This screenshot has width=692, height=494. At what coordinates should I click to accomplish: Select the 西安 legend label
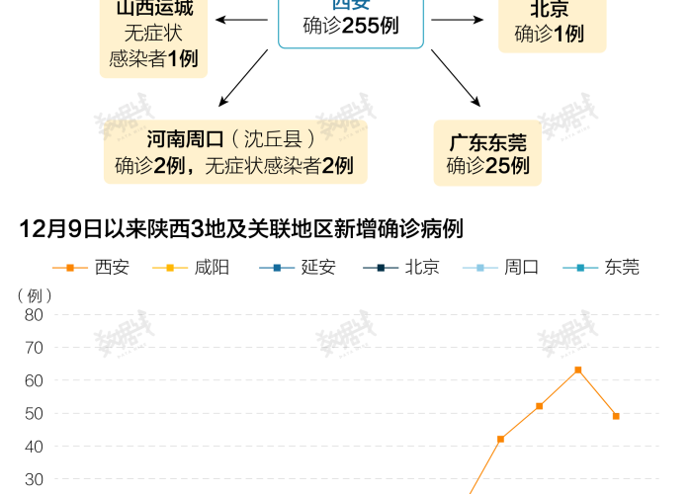112,268
